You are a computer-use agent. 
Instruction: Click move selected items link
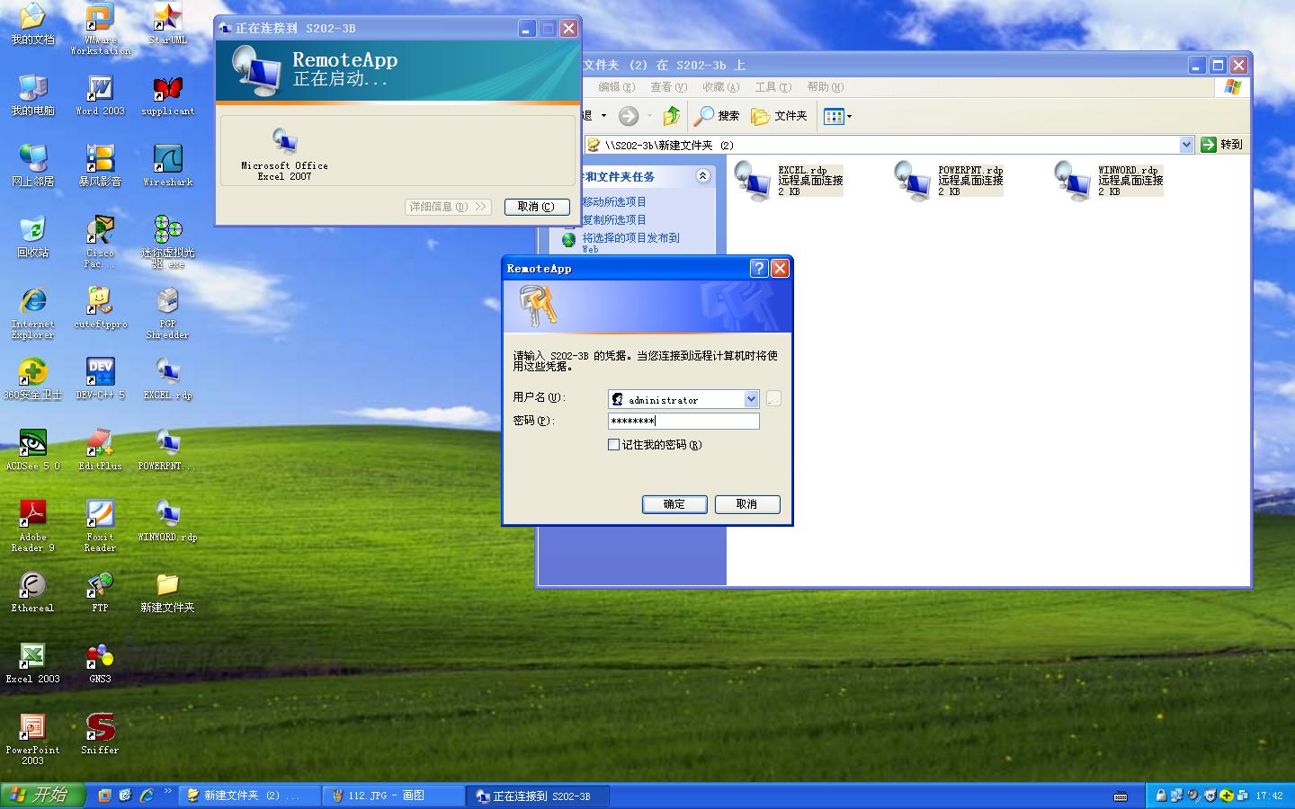pos(614,201)
